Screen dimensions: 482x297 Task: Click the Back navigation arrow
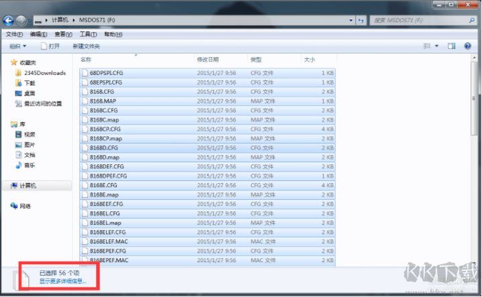tap(8, 21)
